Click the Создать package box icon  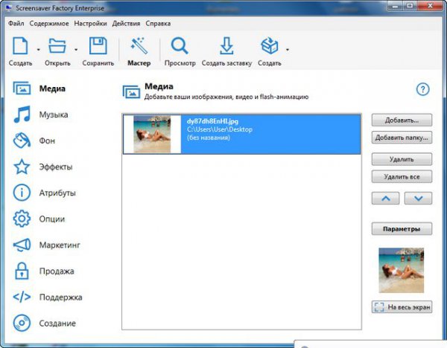click(x=270, y=45)
